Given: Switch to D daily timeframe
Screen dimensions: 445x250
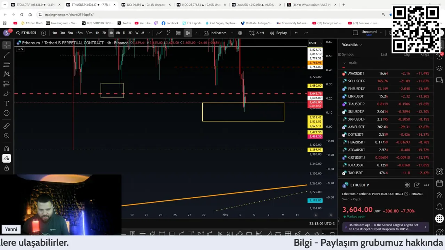Looking at the screenshot, I should point(124,33).
